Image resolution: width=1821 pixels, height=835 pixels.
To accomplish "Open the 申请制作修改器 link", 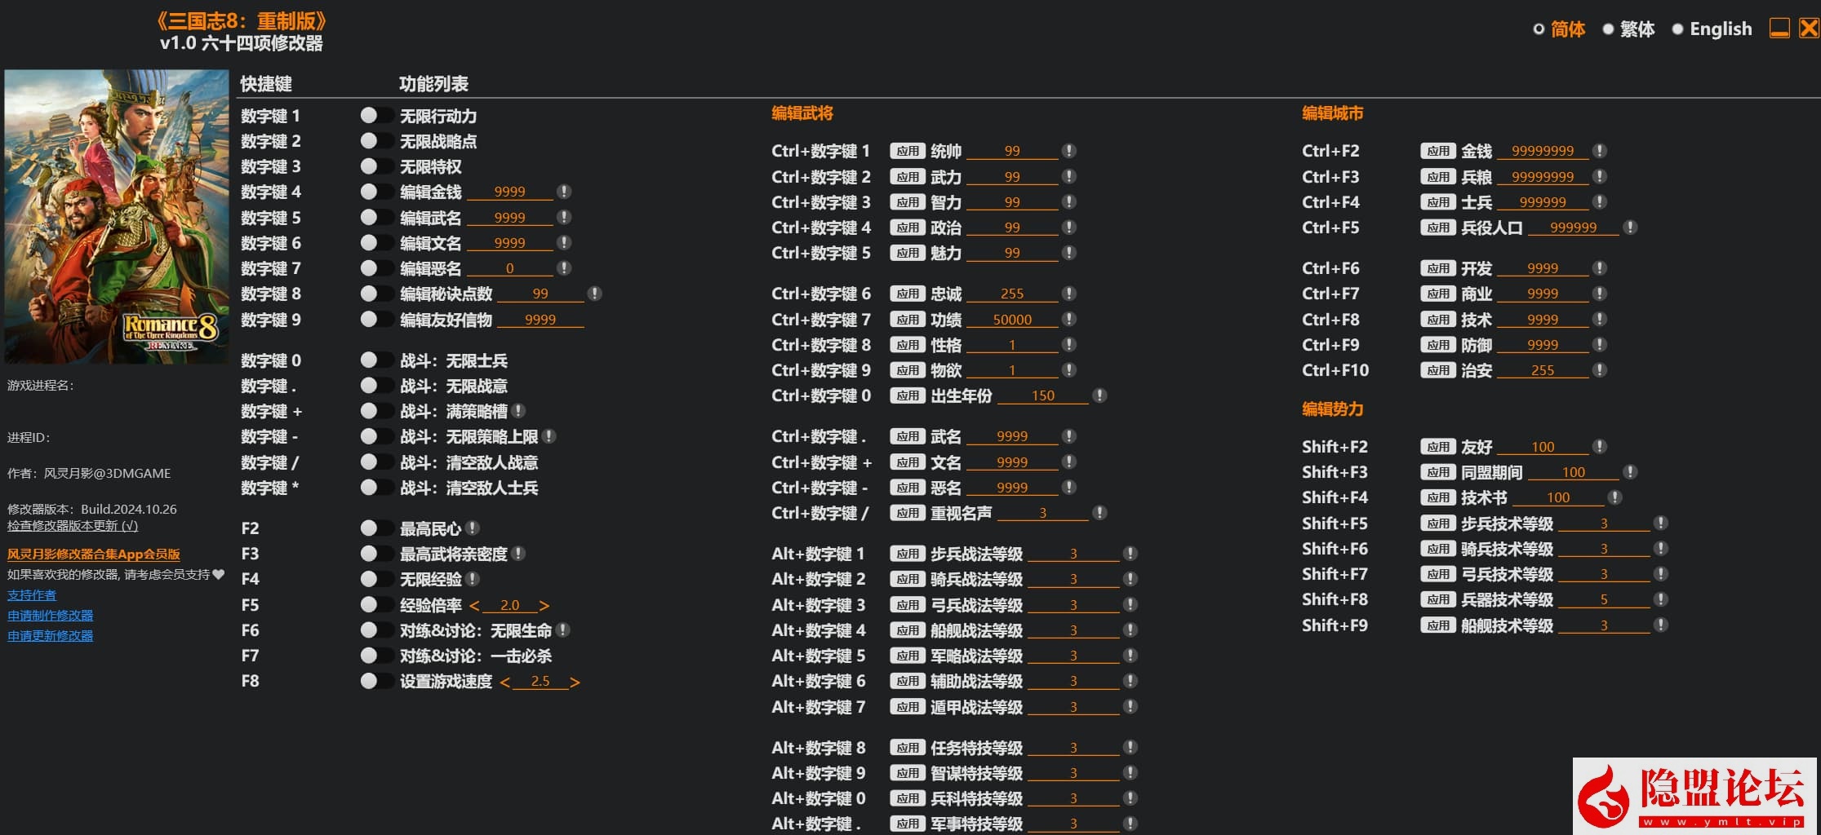I will (x=51, y=616).
